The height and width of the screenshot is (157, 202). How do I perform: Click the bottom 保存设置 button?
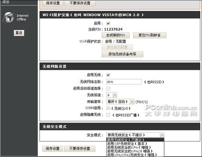(x=53, y=149)
